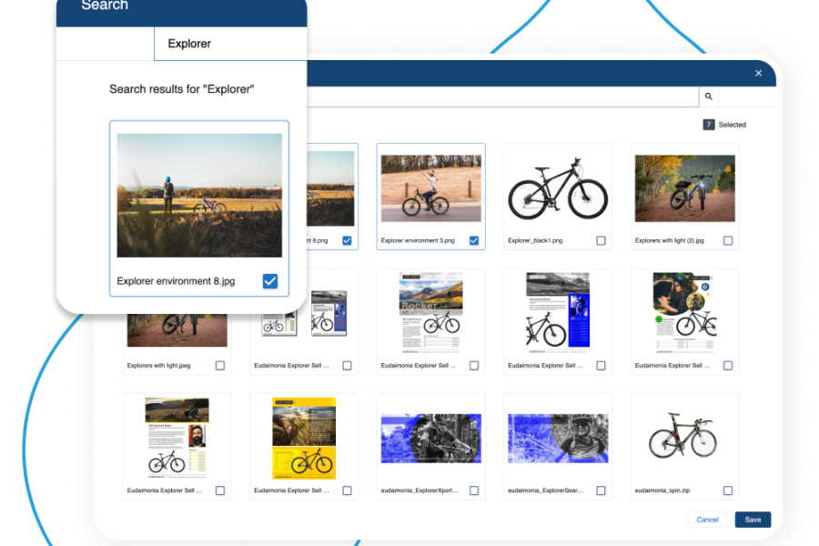Select the yellow Eudaimonia sell sheet thumbnail

[304, 438]
